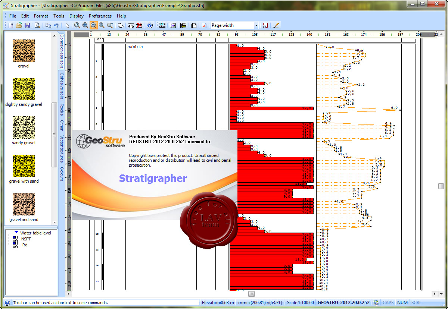Click the horizontal scrollbar thumb below chart
The image size is (448, 309).
click(x=251, y=294)
